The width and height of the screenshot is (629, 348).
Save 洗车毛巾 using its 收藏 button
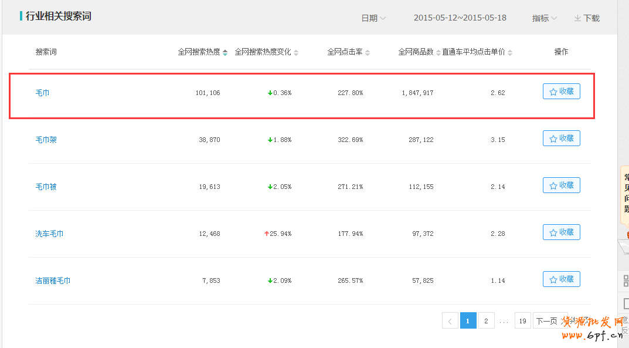[561, 232]
